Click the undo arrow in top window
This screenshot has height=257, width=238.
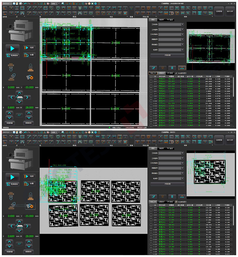click(25, 4)
